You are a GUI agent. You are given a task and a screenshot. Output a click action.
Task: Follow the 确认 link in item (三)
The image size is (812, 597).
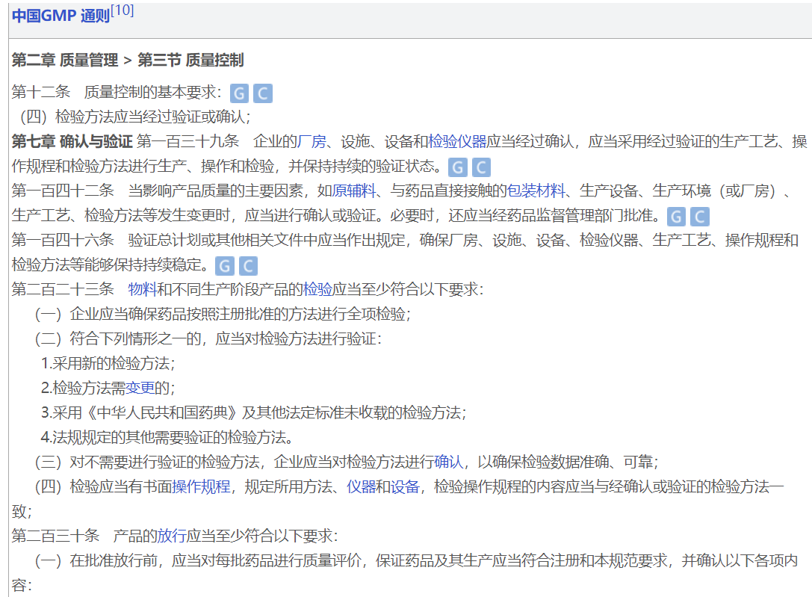tap(448, 462)
